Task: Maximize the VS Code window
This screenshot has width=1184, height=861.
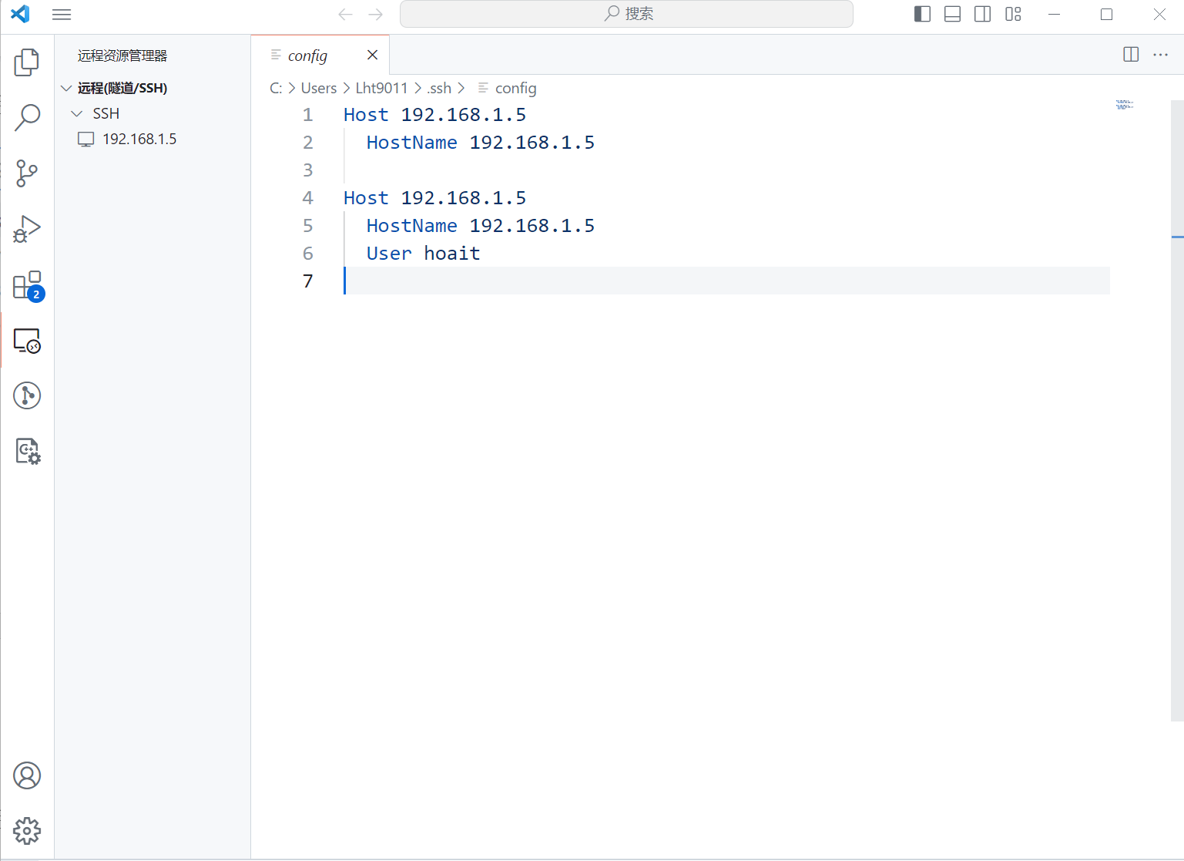Action: [x=1106, y=14]
